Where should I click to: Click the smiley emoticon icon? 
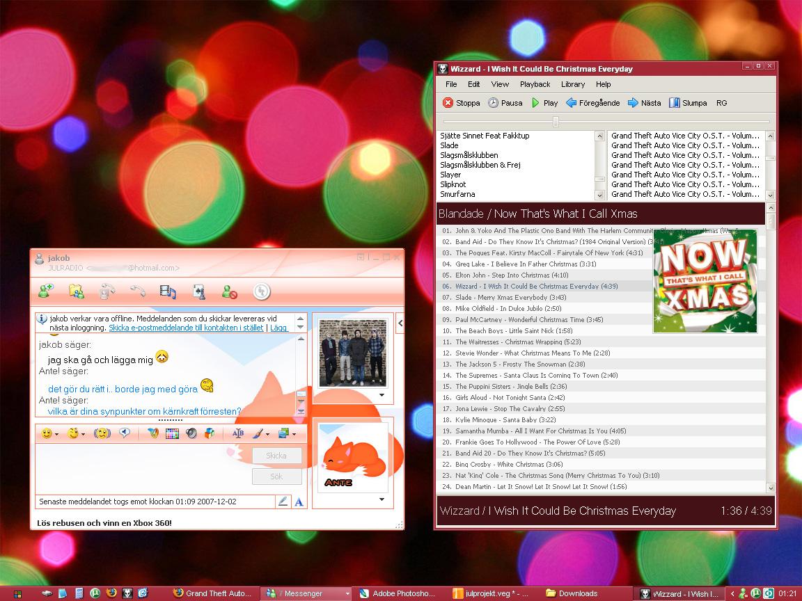[x=47, y=433]
